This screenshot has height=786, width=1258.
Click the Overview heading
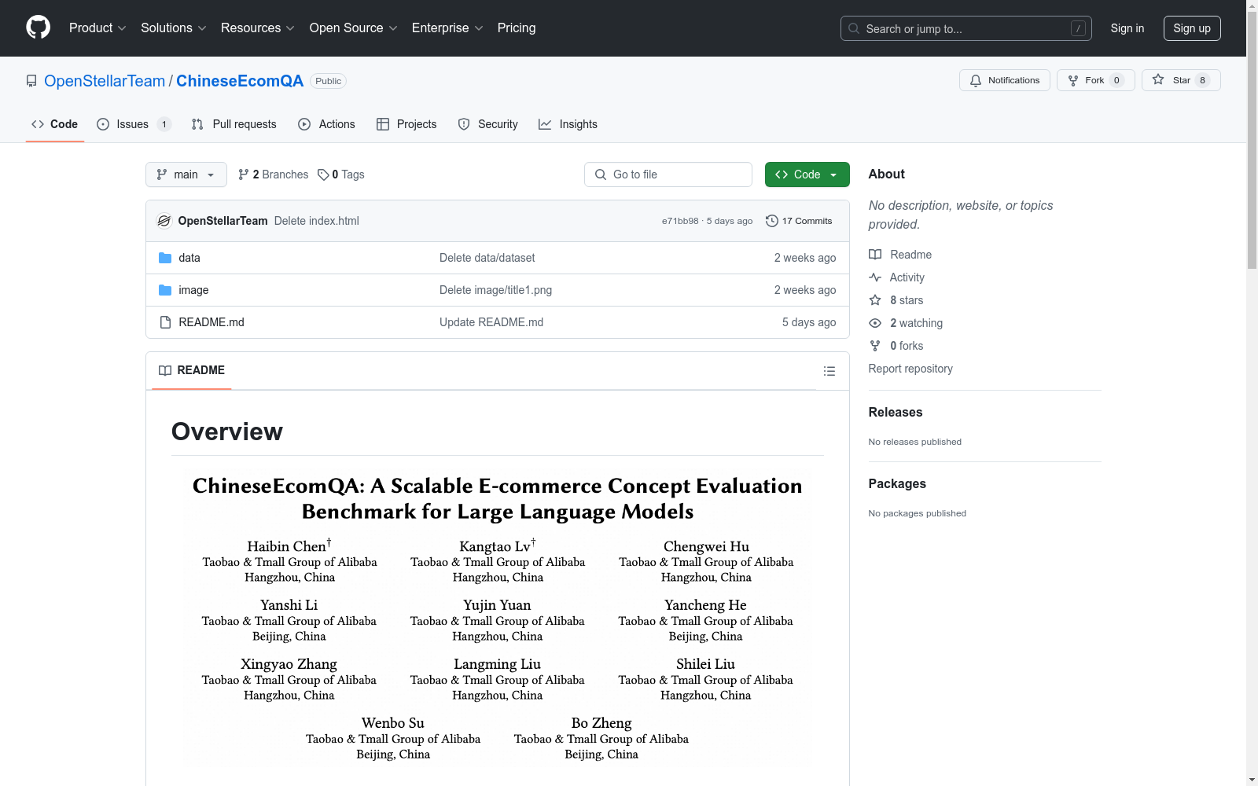point(227,432)
